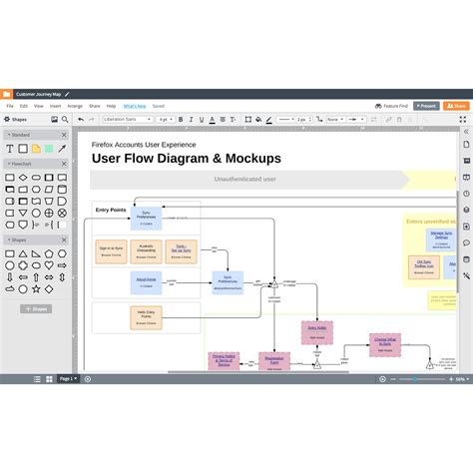Open the Liberation Sans font dropdown
Screen dimensions: 473x473
(x=127, y=119)
